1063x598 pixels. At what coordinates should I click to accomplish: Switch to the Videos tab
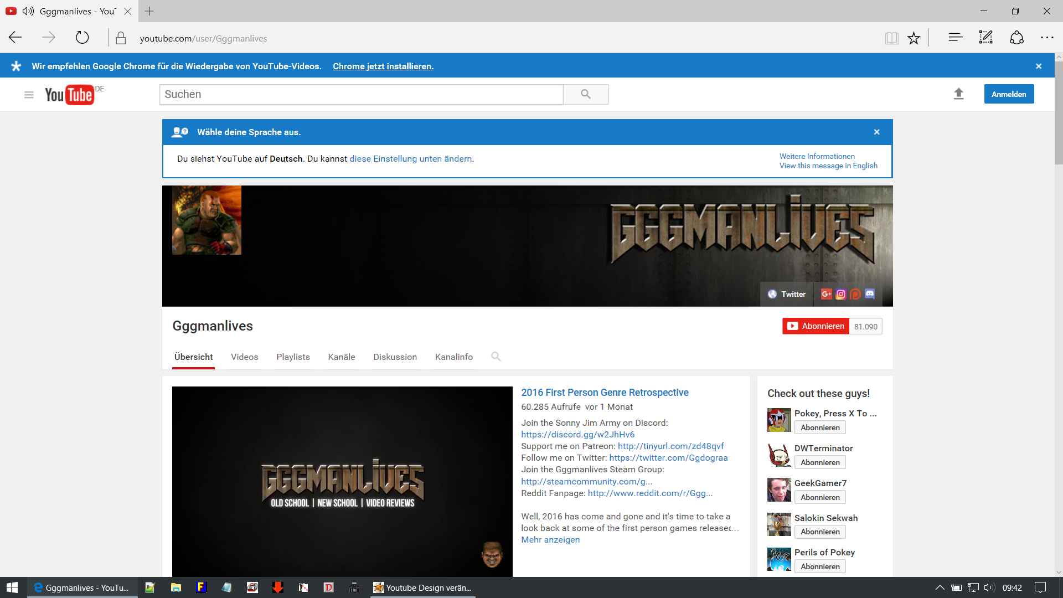tap(244, 357)
